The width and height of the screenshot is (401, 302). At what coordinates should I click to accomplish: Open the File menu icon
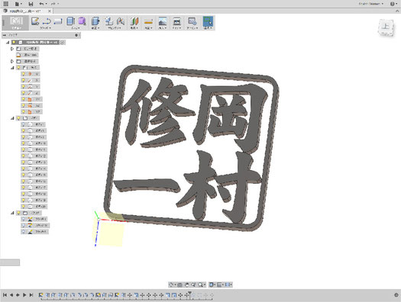(x=18, y=4)
